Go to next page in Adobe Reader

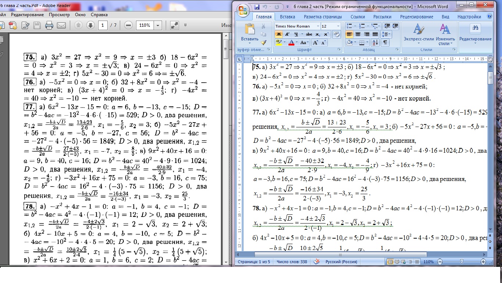tap(90, 25)
